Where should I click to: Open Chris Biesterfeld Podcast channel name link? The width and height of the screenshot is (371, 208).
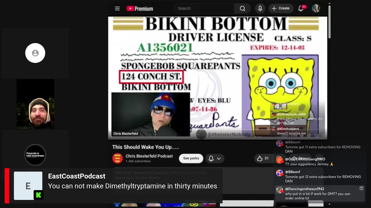(149, 156)
